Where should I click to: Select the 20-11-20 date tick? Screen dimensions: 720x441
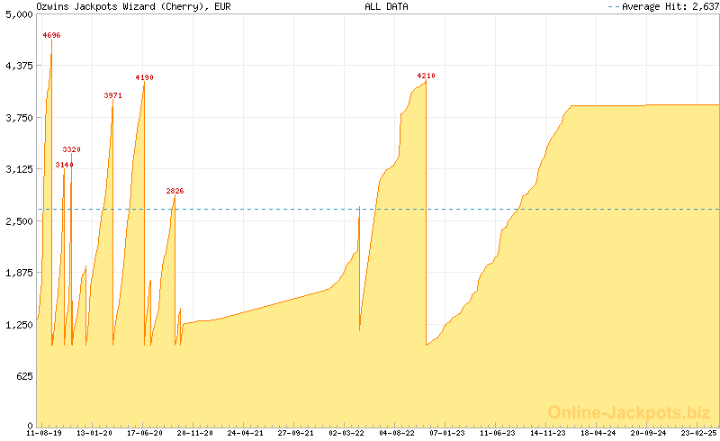[x=194, y=433]
